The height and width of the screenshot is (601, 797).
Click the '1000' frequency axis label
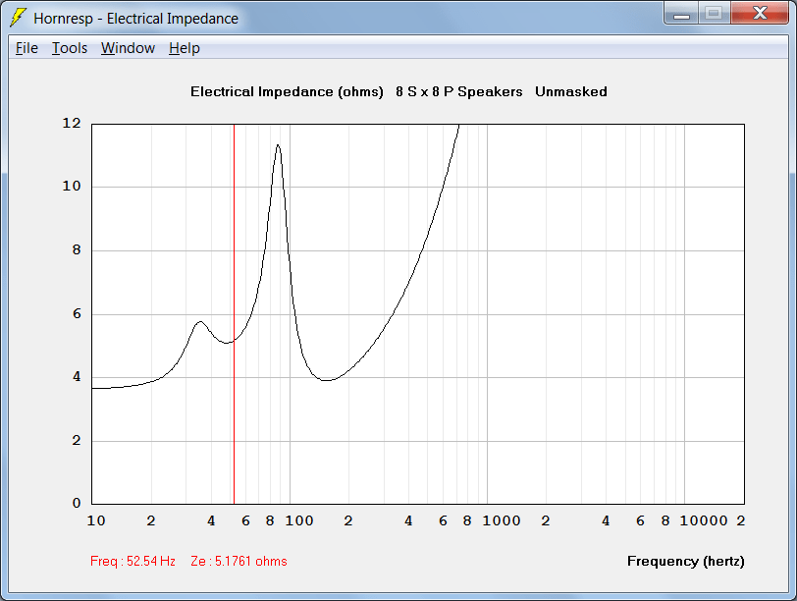tap(502, 520)
